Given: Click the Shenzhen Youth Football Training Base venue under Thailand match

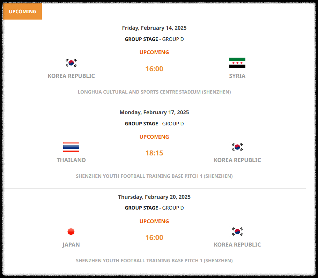Looking at the screenshot, I should click(x=154, y=176).
